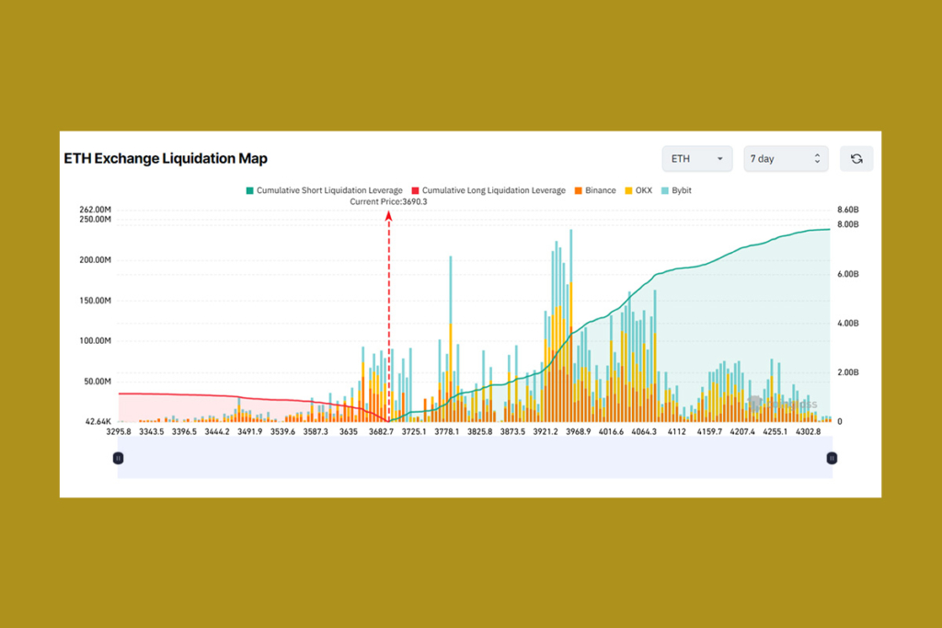Click the refresh icon button
Image resolution: width=942 pixels, height=628 pixels.
click(856, 159)
